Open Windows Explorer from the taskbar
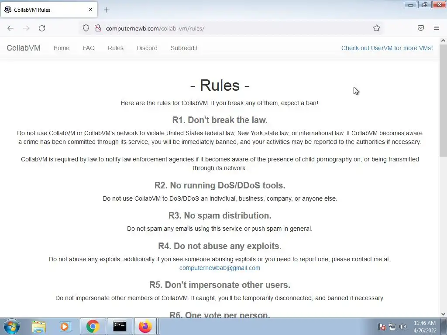Image resolution: width=447 pixels, height=335 pixels. (39, 326)
